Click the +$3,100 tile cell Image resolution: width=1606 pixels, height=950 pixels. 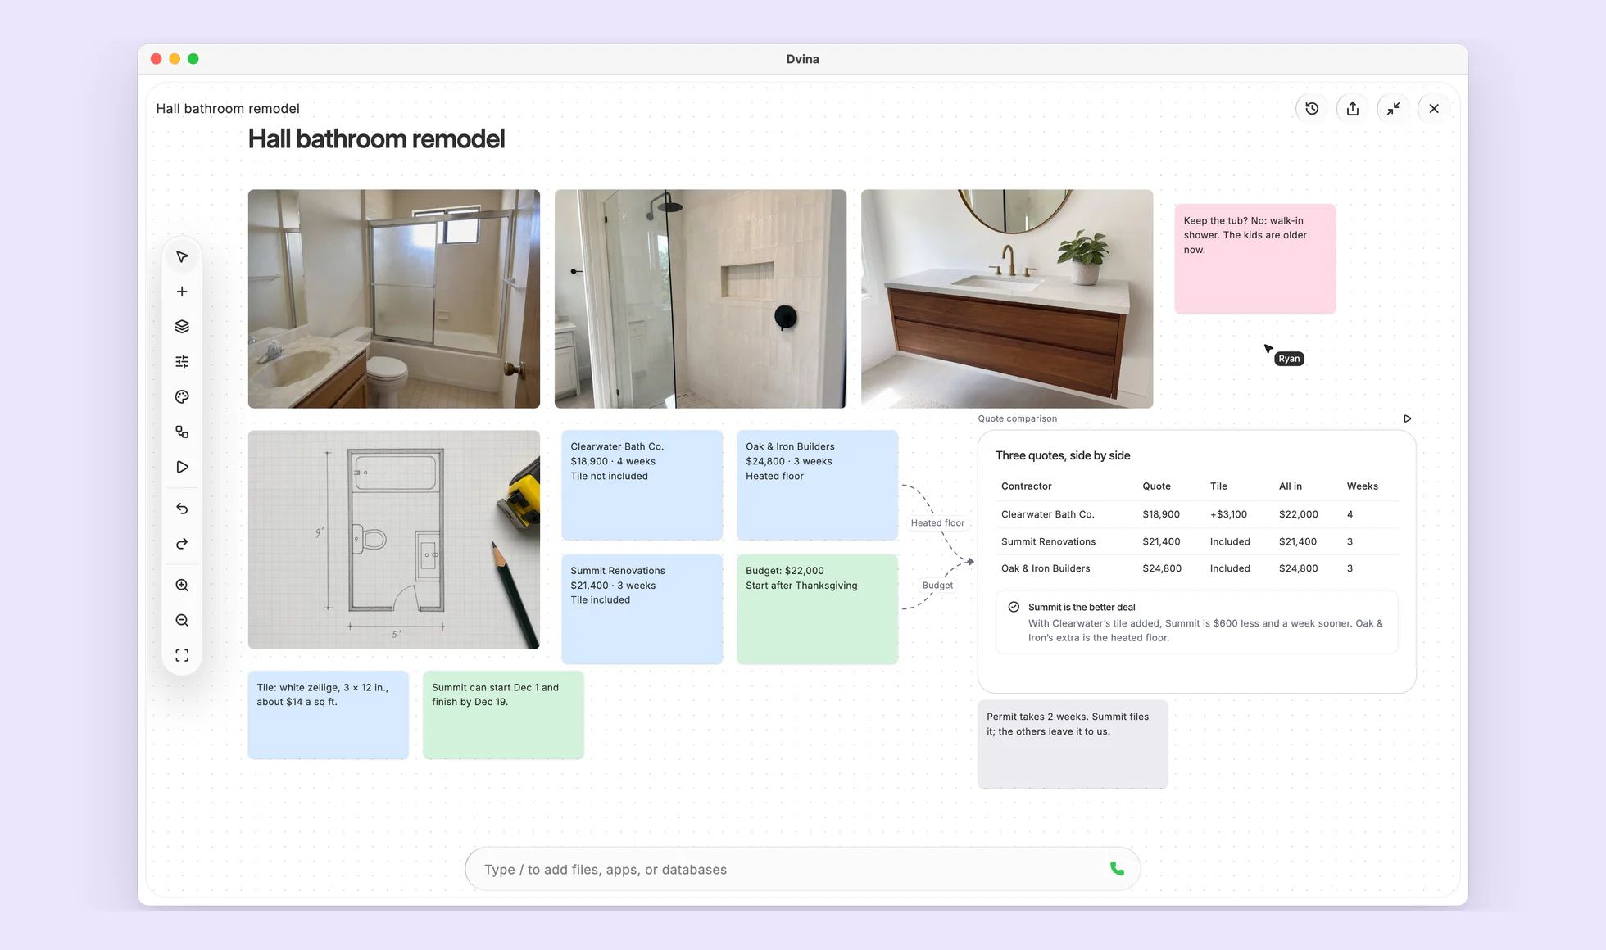click(x=1228, y=514)
